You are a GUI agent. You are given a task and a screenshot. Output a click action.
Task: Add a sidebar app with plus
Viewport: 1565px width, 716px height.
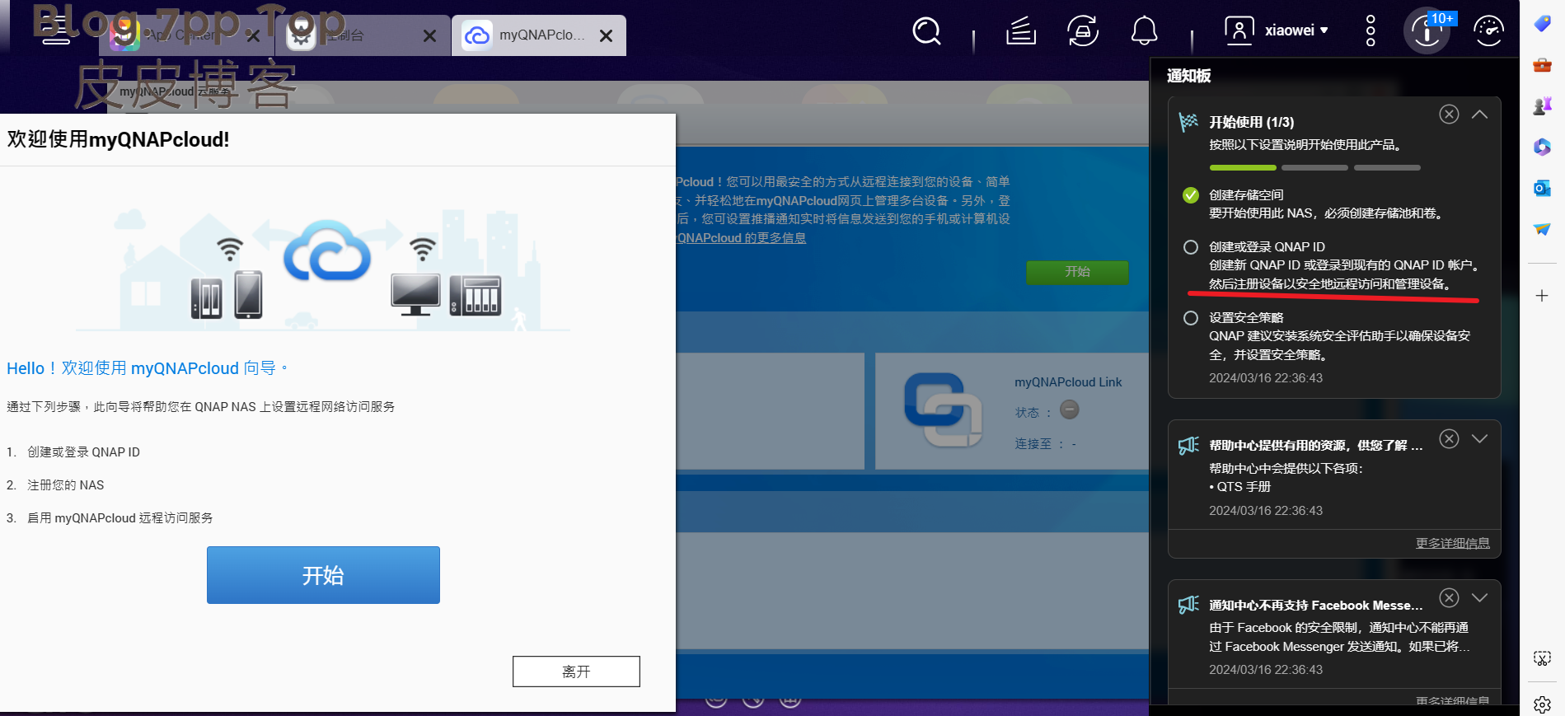point(1542,296)
